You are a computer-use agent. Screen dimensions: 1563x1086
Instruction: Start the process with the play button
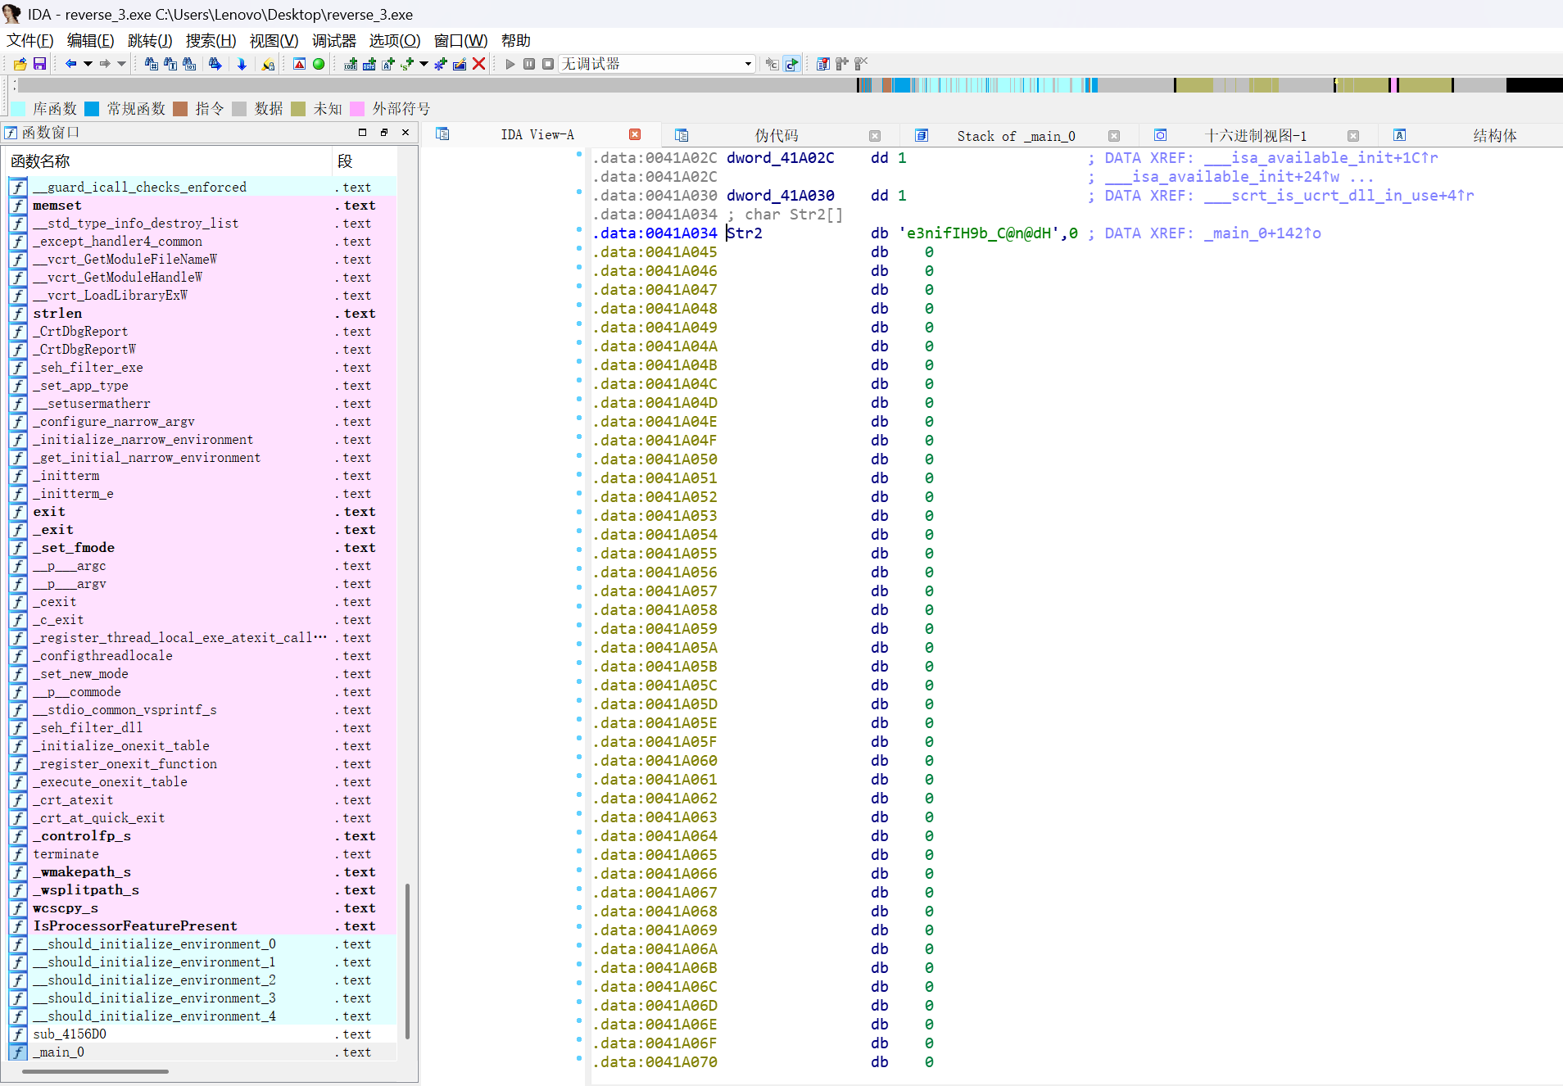(510, 64)
